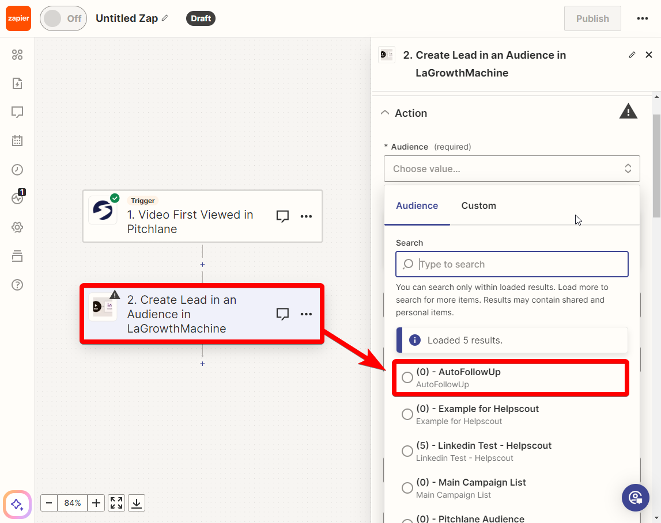This screenshot has height=523, width=661.
Task: Rename step using panel pencil icon
Action: tap(632, 55)
